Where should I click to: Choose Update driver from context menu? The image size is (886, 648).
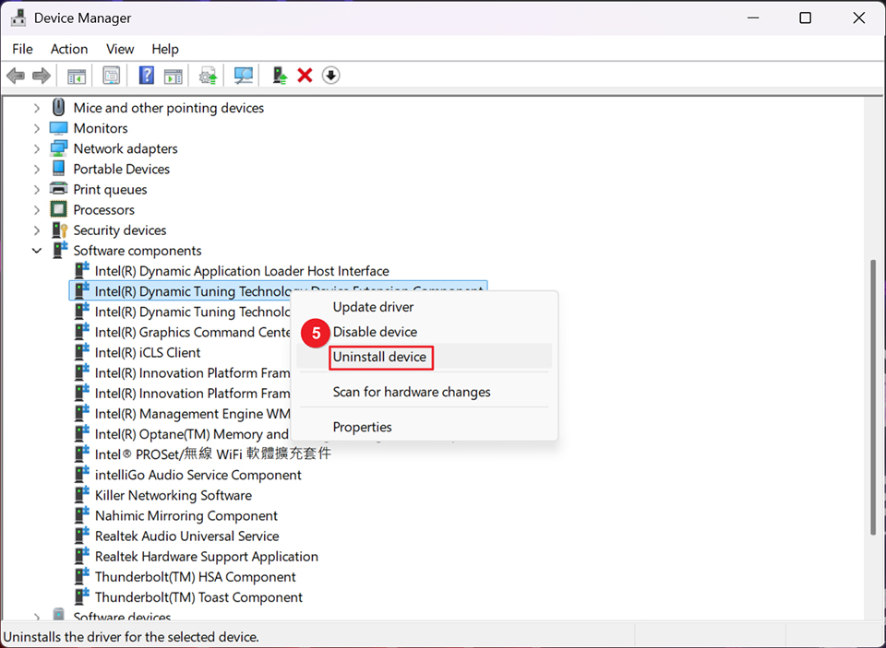[x=424, y=307]
